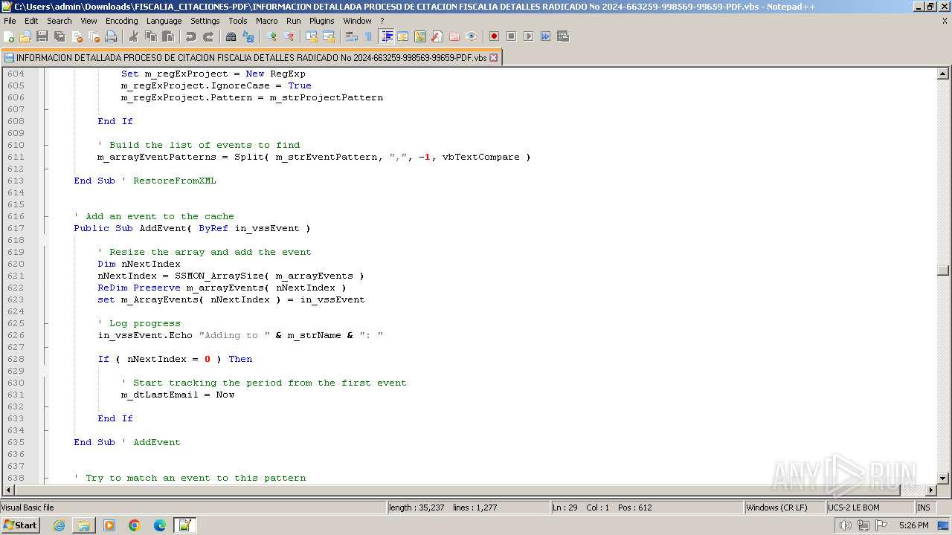The width and height of the screenshot is (952, 535).
Task: Close the .vbs tab with its red X
Action: pyautogui.click(x=493, y=57)
